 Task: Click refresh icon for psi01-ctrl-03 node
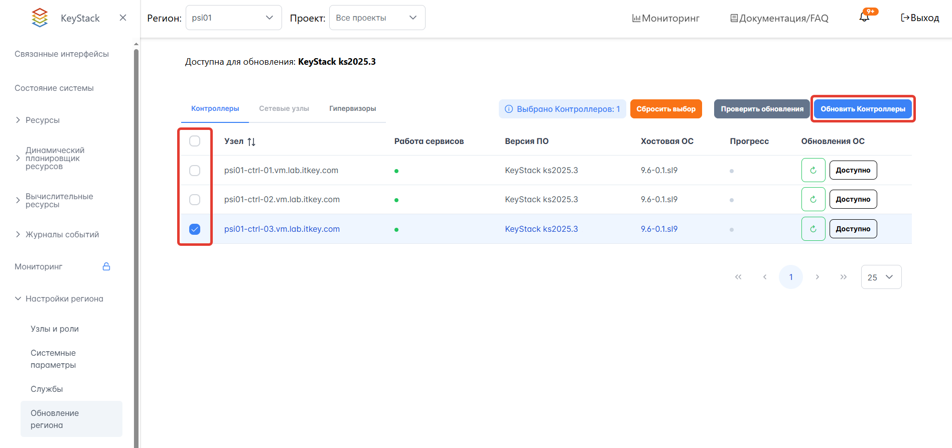(x=813, y=229)
